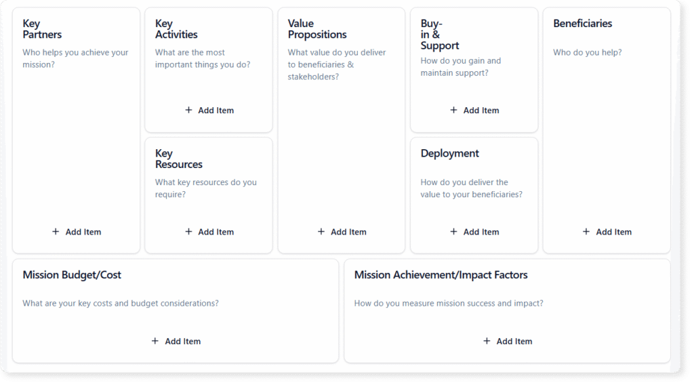
Task: Add Item to Key Partners
Action: pyautogui.click(x=83, y=232)
